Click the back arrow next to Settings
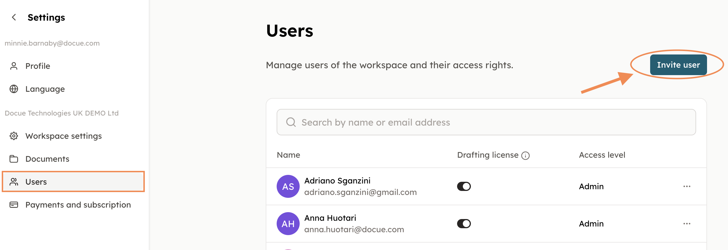Screen dimensions: 728x250 (14, 17)
